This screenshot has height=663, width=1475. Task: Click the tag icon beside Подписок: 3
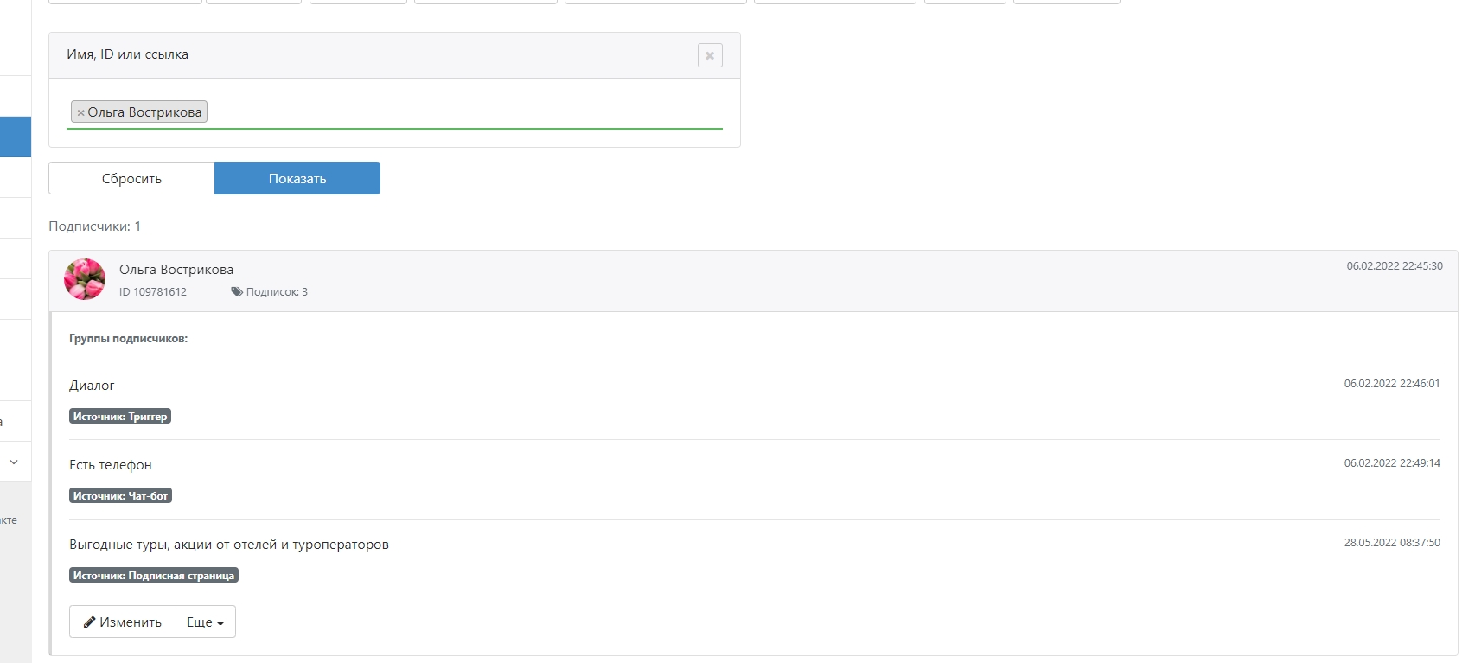[x=236, y=292]
